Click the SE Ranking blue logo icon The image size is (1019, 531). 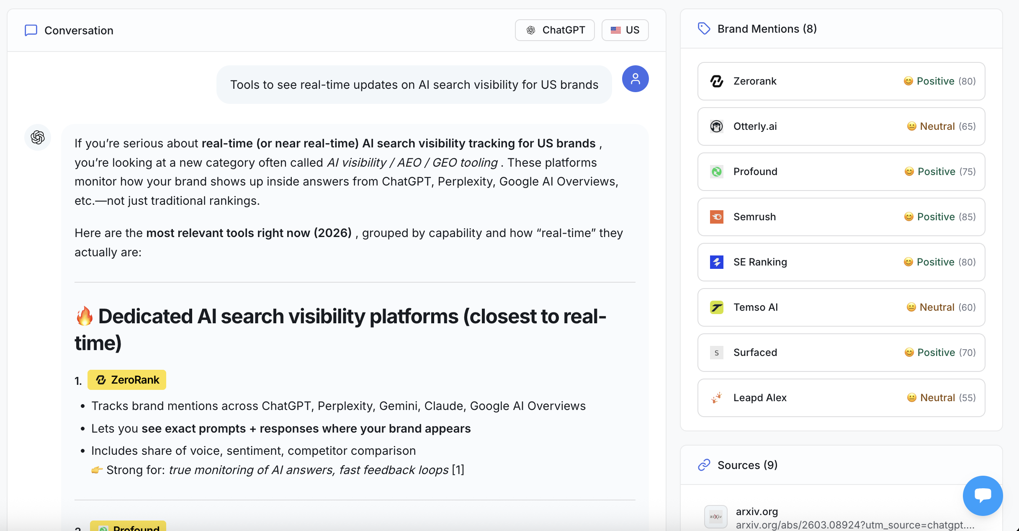(x=717, y=262)
